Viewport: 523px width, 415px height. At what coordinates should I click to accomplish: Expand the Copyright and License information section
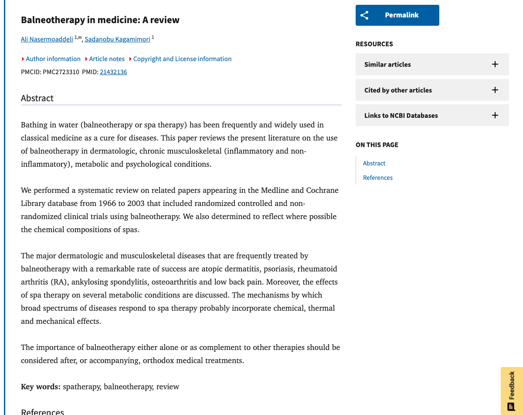pos(182,58)
